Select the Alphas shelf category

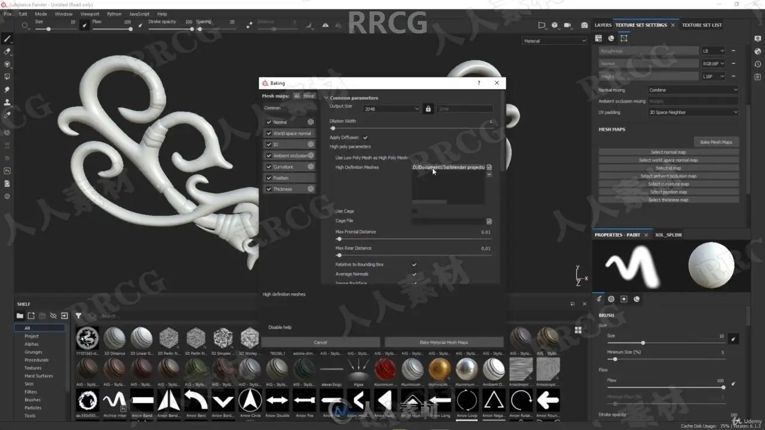[x=32, y=344]
